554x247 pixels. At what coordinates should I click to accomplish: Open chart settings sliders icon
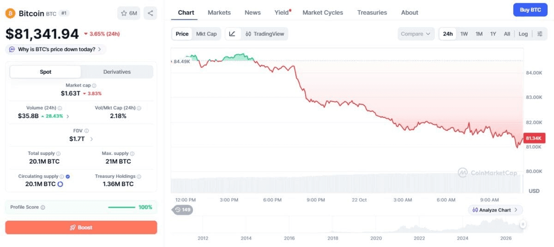point(540,34)
